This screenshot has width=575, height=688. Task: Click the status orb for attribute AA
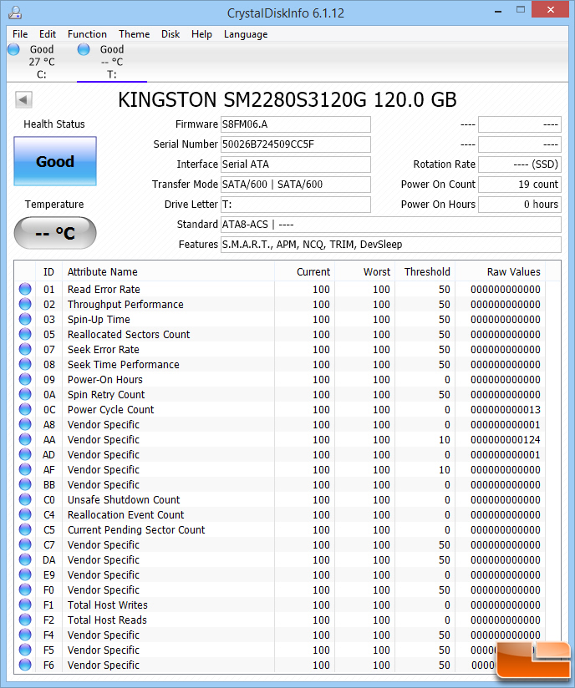(x=25, y=439)
